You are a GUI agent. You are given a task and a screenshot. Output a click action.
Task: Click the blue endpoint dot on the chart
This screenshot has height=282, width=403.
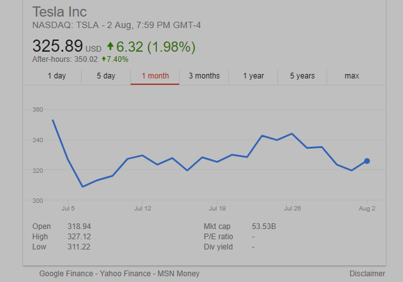(x=367, y=161)
